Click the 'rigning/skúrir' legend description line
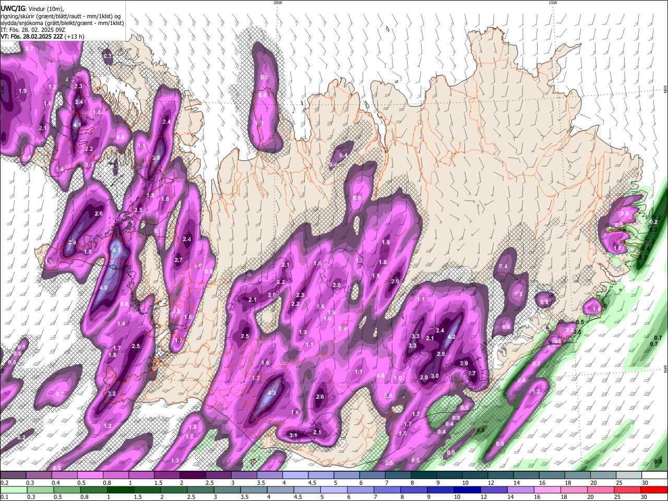668x501 pixels. point(60,16)
